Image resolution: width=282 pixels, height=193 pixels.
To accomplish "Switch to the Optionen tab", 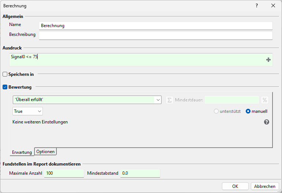I will tap(45, 152).
